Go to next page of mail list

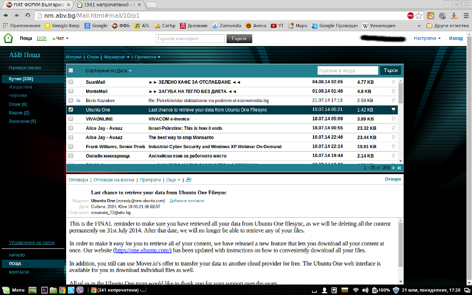pyautogui.click(x=394, y=168)
